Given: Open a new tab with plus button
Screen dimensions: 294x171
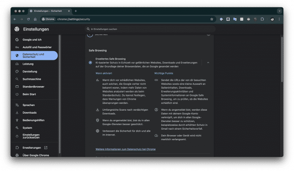Looking at the screenshot, I should coord(76,11).
